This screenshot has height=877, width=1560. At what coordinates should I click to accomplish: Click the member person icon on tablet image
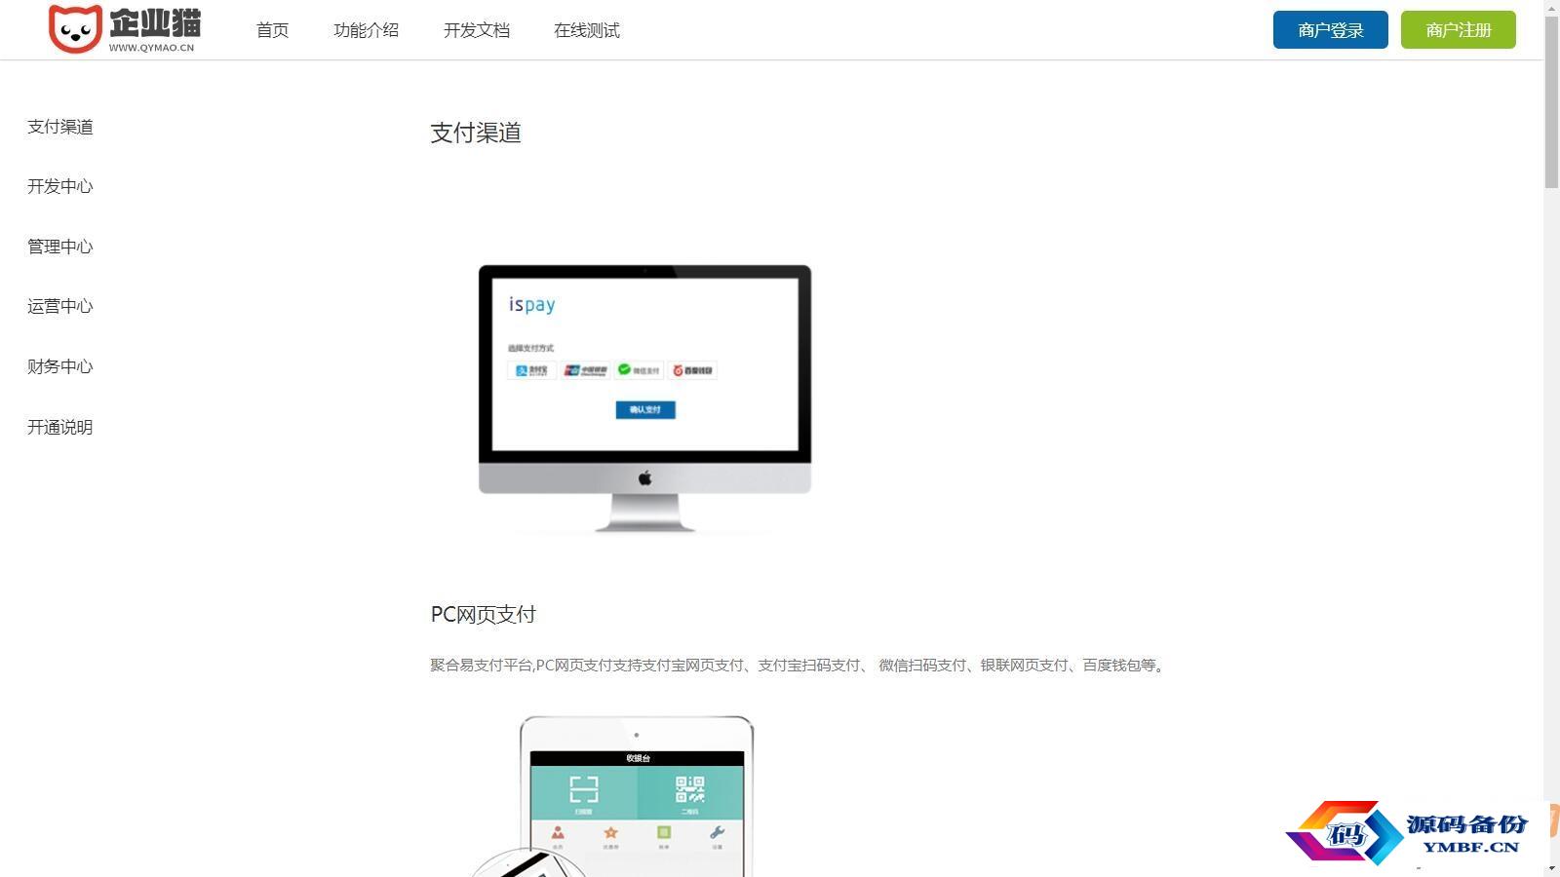click(558, 832)
